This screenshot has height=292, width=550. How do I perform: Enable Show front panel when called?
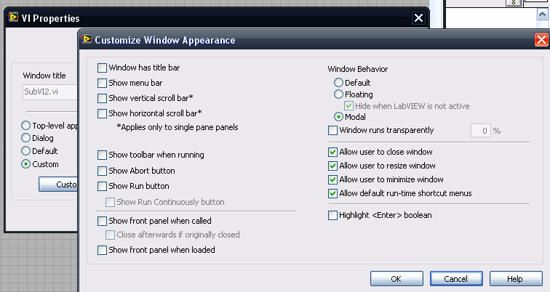click(x=103, y=221)
